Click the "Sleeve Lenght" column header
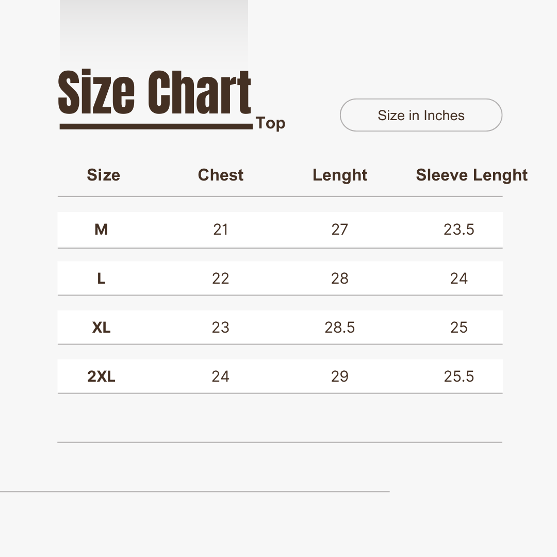Viewport: 557px width, 557px height. pyautogui.click(x=471, y=175)
